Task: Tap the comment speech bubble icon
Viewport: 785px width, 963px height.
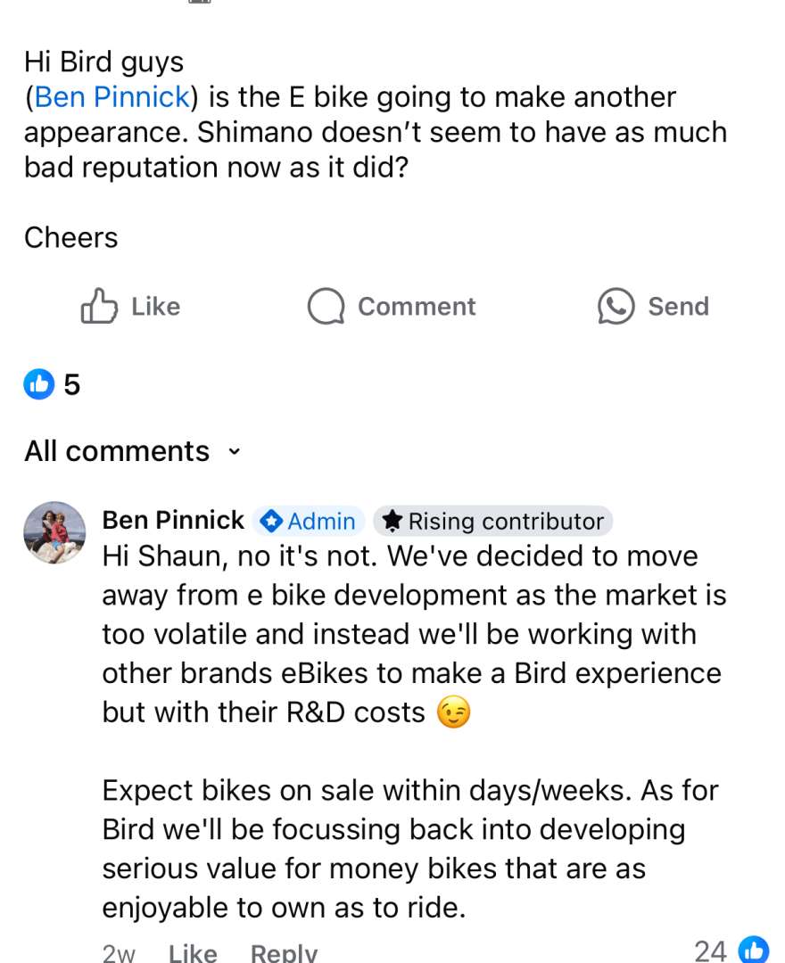Action: tap(326, 307)
